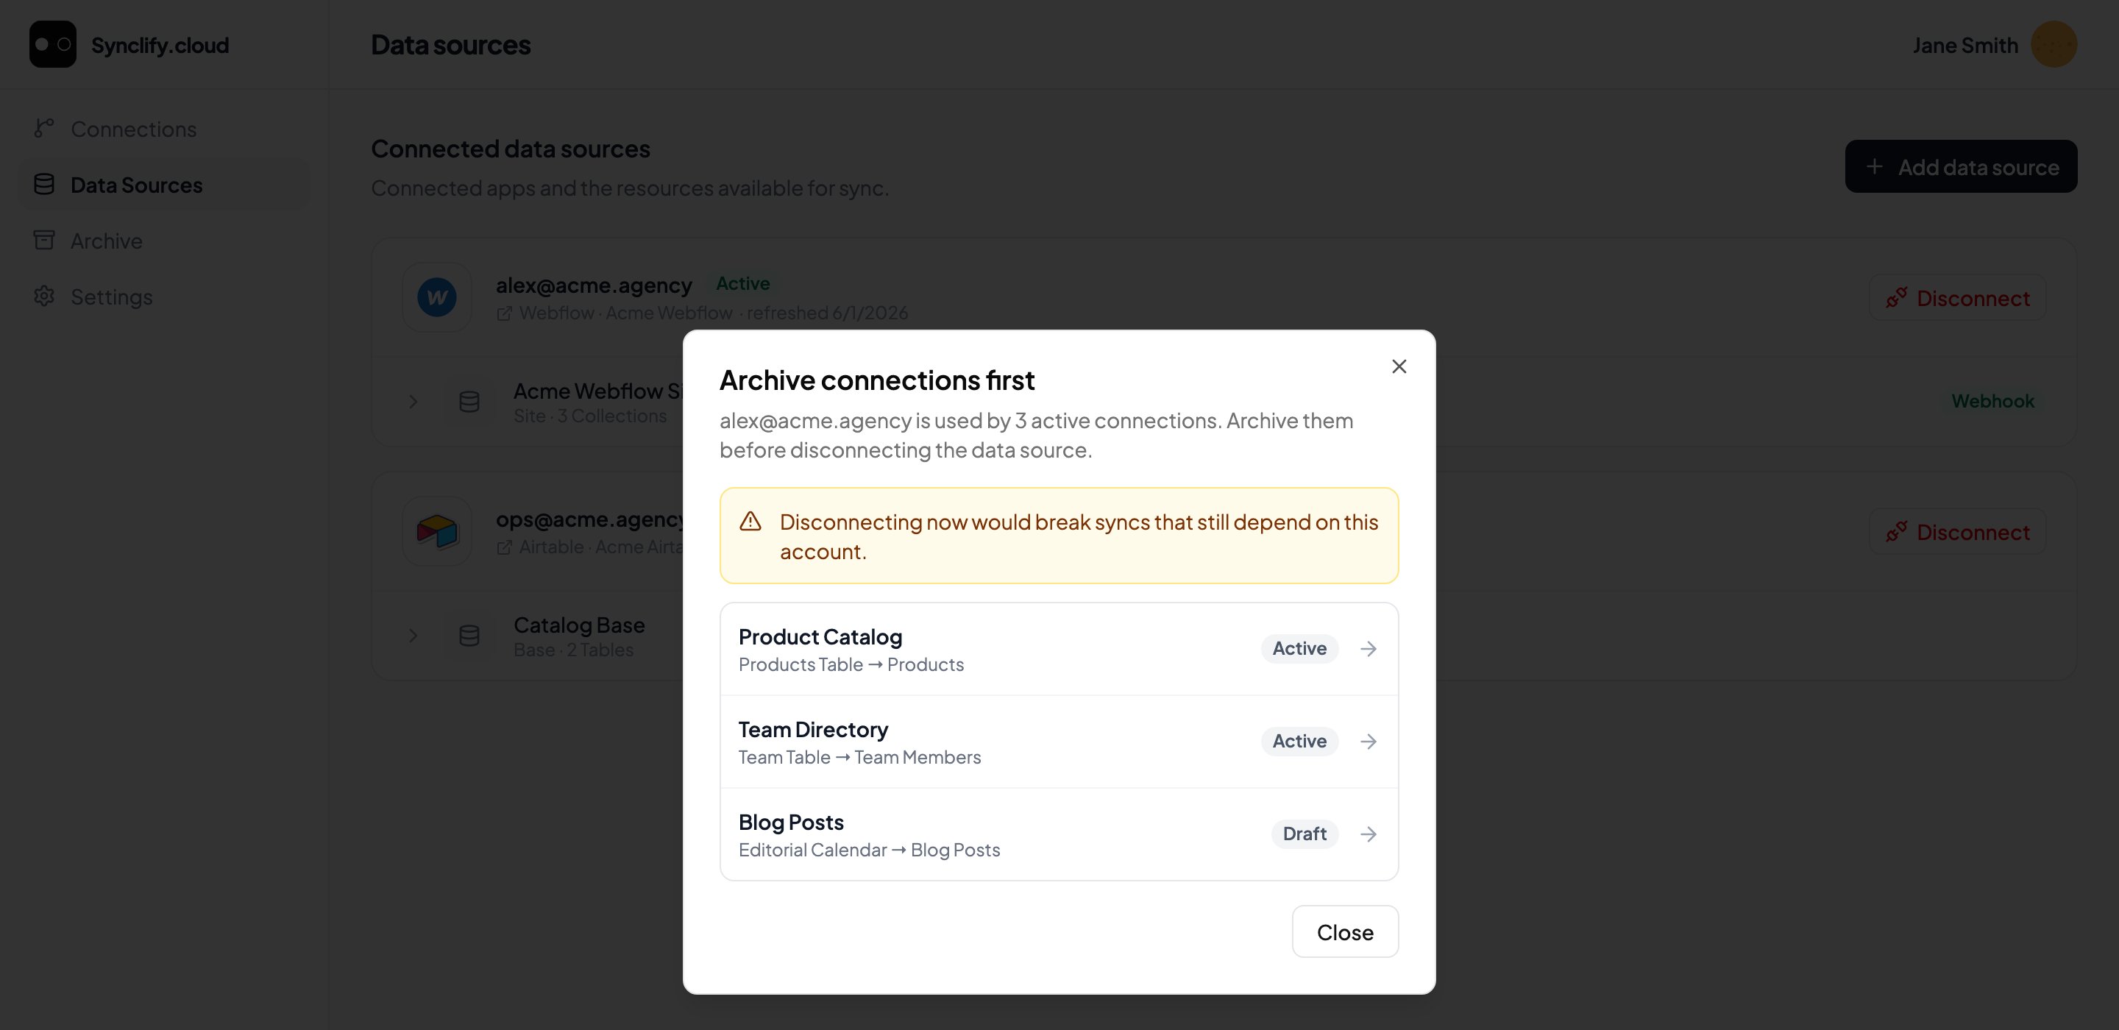The image size is (2119, 1030).
Task: Disconnect the alex@acme.agency data source
Action: 1957,298
